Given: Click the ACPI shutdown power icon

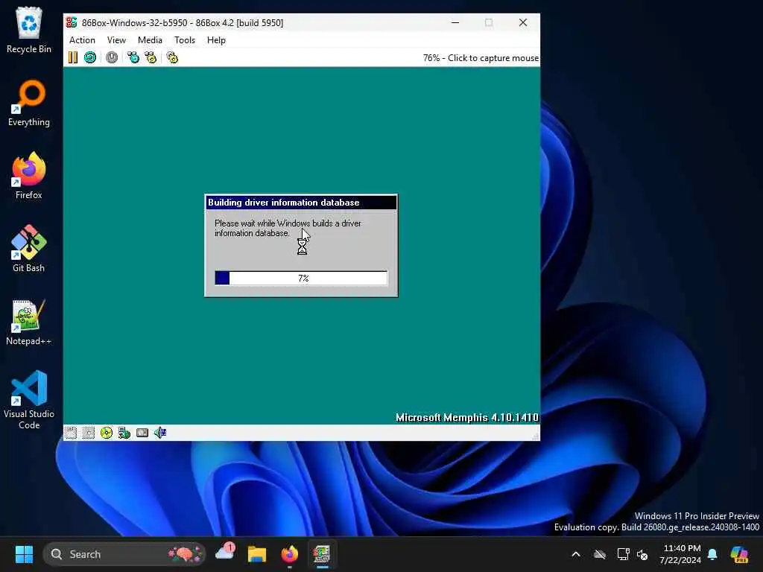Looking at the screenshot, I should (x=112, y=57).
